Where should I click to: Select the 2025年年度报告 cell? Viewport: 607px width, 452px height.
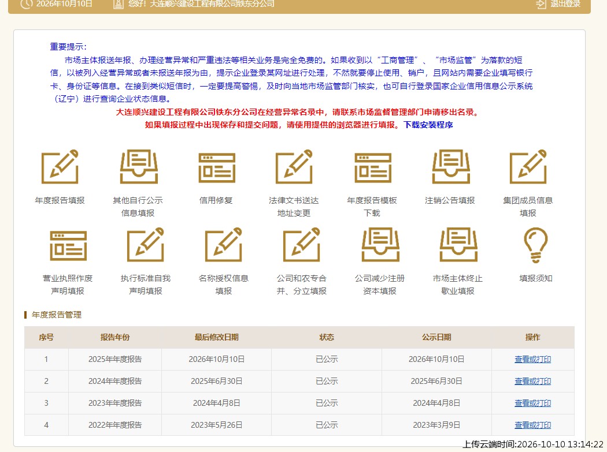coord(115,359)
